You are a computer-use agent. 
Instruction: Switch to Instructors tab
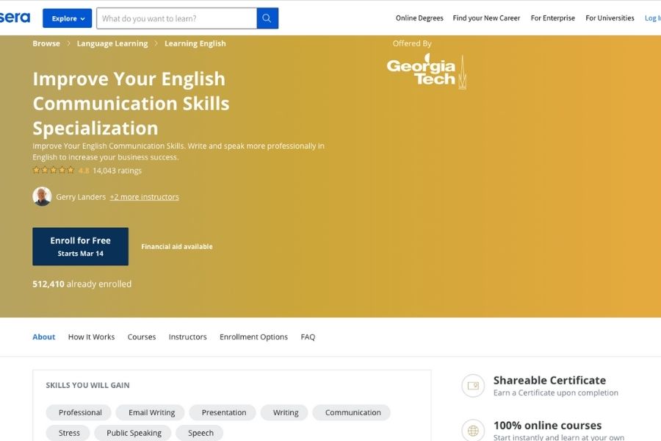[x=187, y=337]
